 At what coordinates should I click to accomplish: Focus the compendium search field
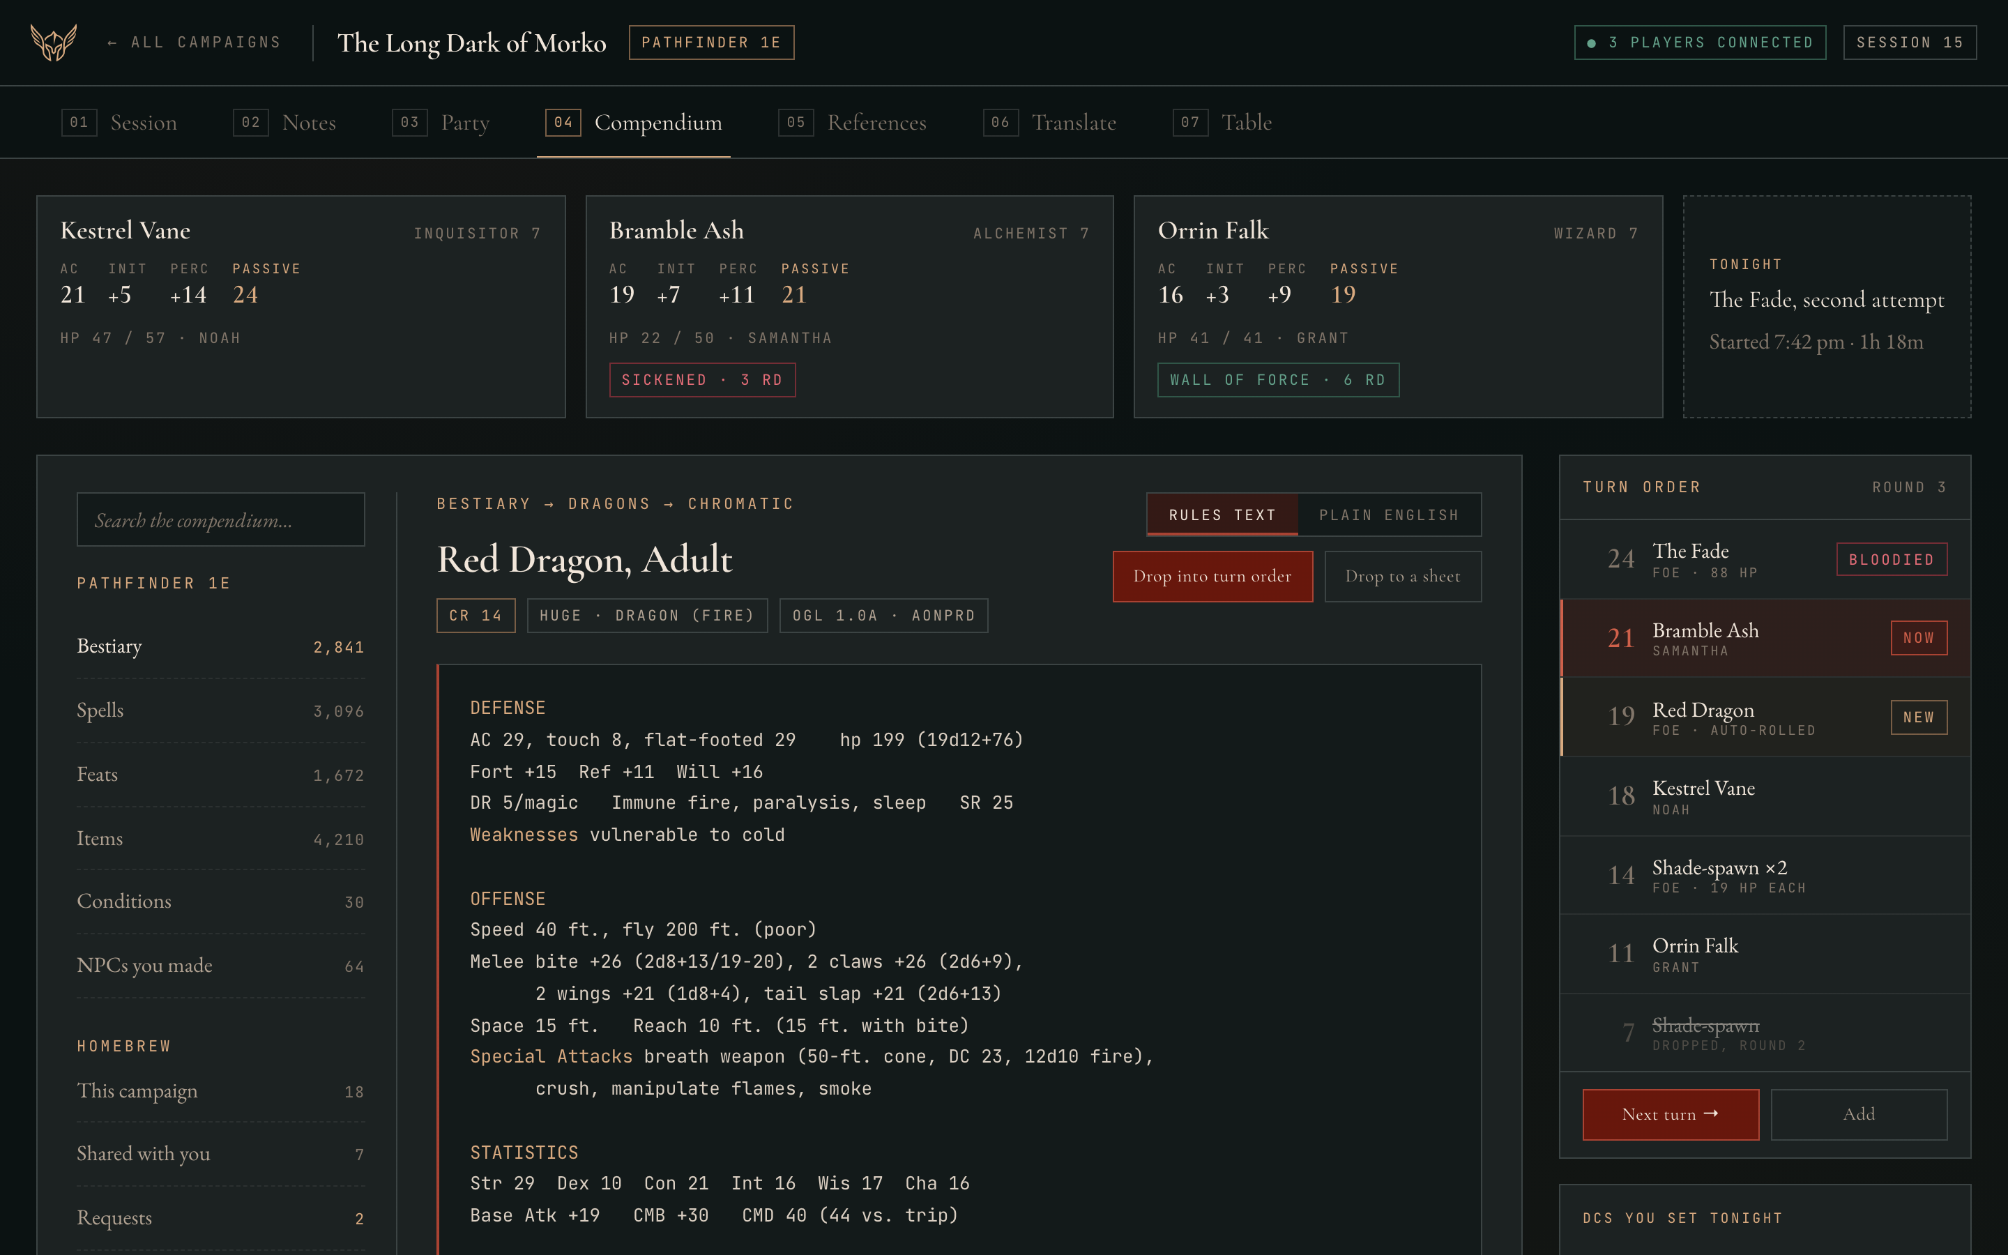coord(221,519)
